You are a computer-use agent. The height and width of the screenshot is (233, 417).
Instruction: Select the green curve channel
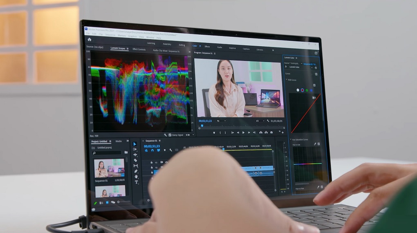pyautogui.click(x=307, y=90)
